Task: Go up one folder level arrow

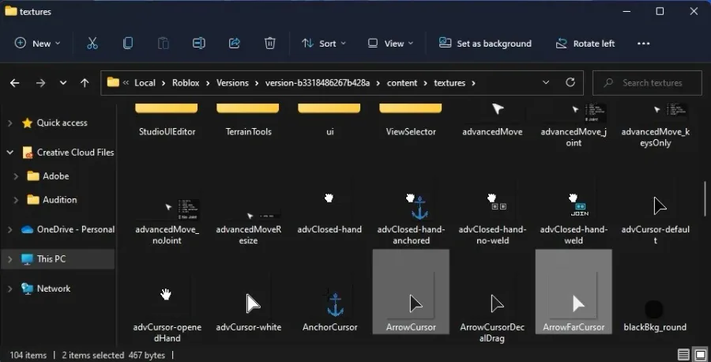Action: tap(85, 83)
